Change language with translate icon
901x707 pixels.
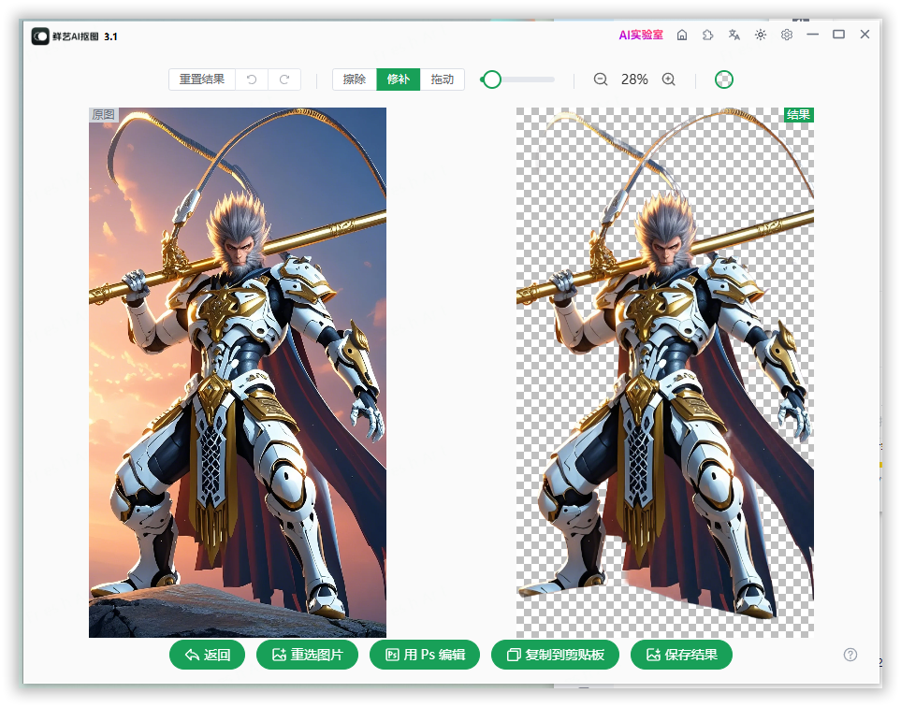[x=734, y=35]
